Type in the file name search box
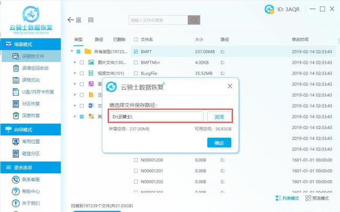The width and height of the screenshot is (340, 212). (158, 20)
